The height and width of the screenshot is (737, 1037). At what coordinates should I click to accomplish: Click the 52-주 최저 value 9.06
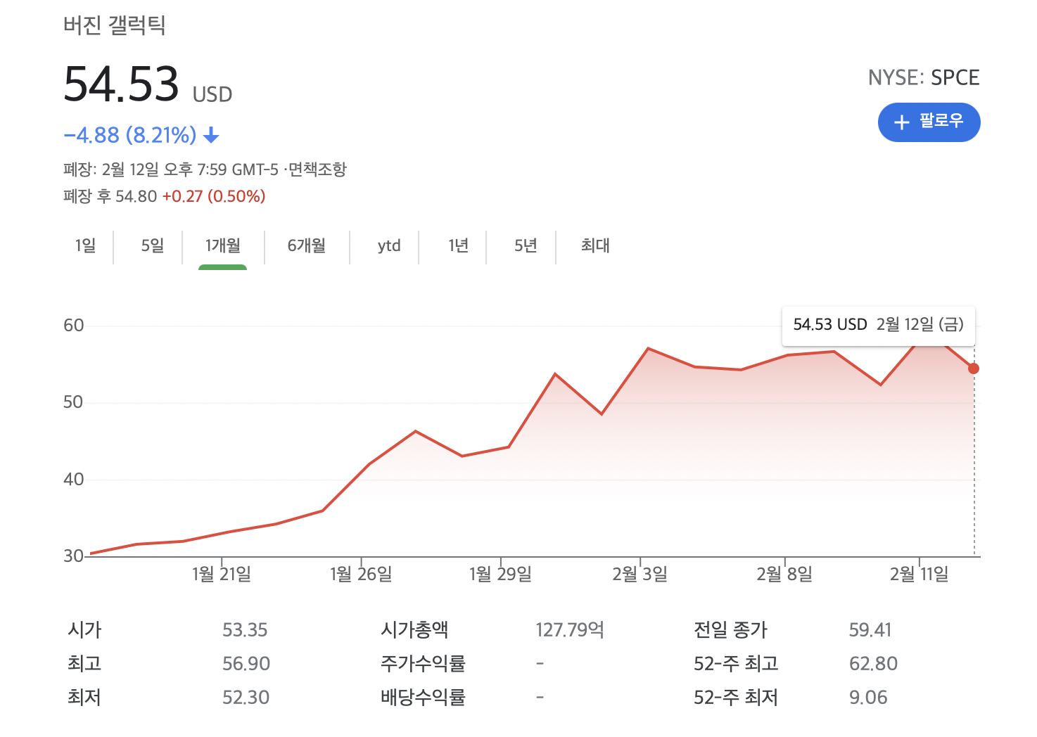[x=868, y=698]
